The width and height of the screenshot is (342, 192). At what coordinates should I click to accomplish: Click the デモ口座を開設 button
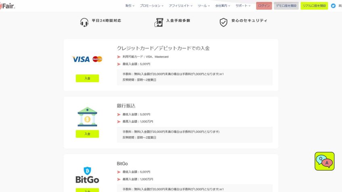tap(286, 6)
